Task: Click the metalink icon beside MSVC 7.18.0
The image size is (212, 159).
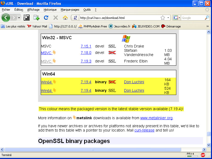Action: pos(54,52)
